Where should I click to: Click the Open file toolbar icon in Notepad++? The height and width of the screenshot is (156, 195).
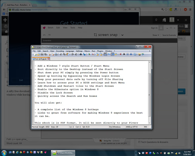pos(39,54)
